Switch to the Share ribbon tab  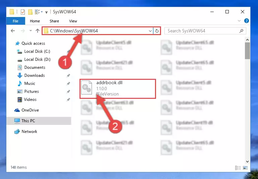tap(54, 21)
